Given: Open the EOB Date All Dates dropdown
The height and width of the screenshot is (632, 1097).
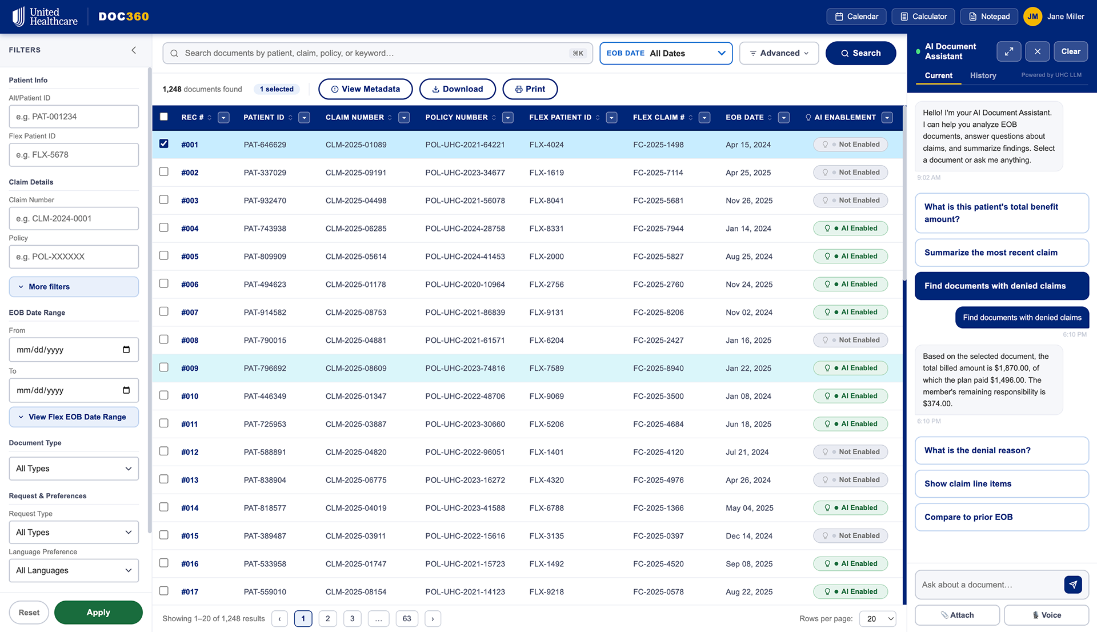Looking at the screenshot, I should click(666, 53).
